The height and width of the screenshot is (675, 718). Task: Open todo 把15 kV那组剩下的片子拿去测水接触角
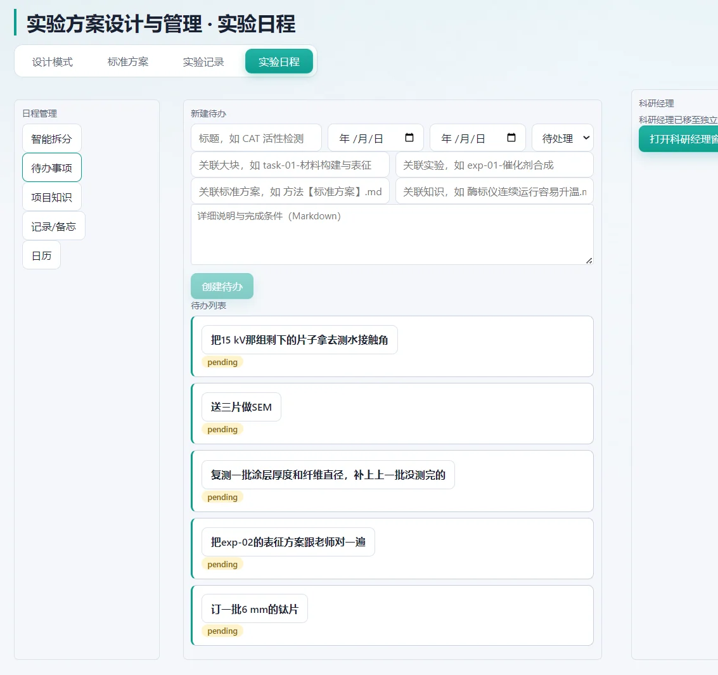pyautogui.click(x=300, y=340)
